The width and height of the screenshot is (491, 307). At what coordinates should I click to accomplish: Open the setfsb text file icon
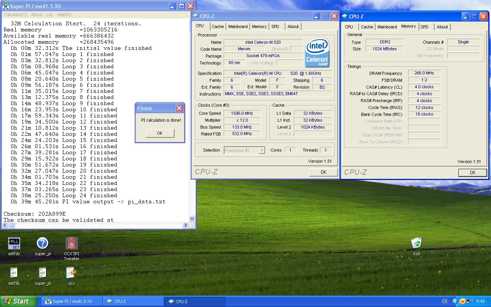[14, 272]
